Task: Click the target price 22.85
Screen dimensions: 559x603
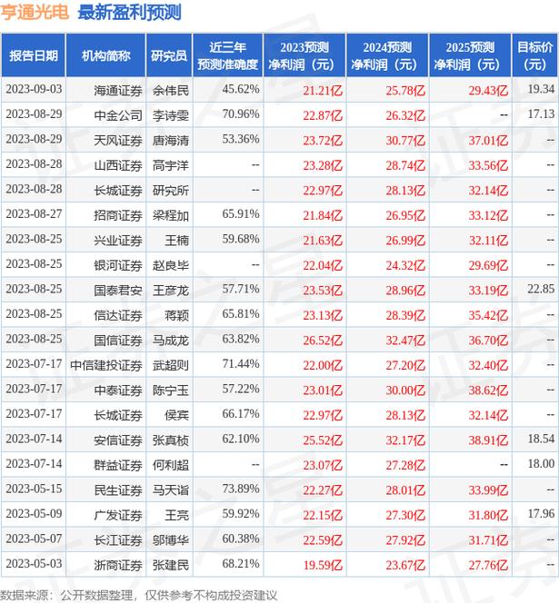Action: coord(541,289)
